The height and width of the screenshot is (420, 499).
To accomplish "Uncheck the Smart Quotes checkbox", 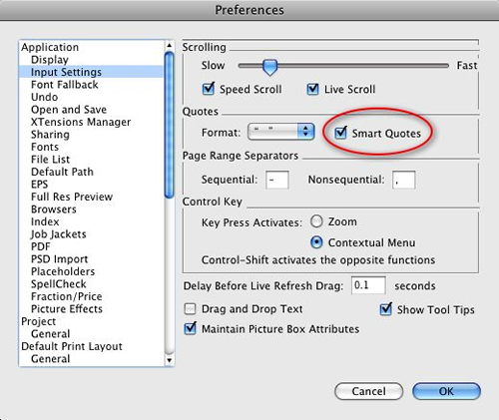I will point(340,133).
